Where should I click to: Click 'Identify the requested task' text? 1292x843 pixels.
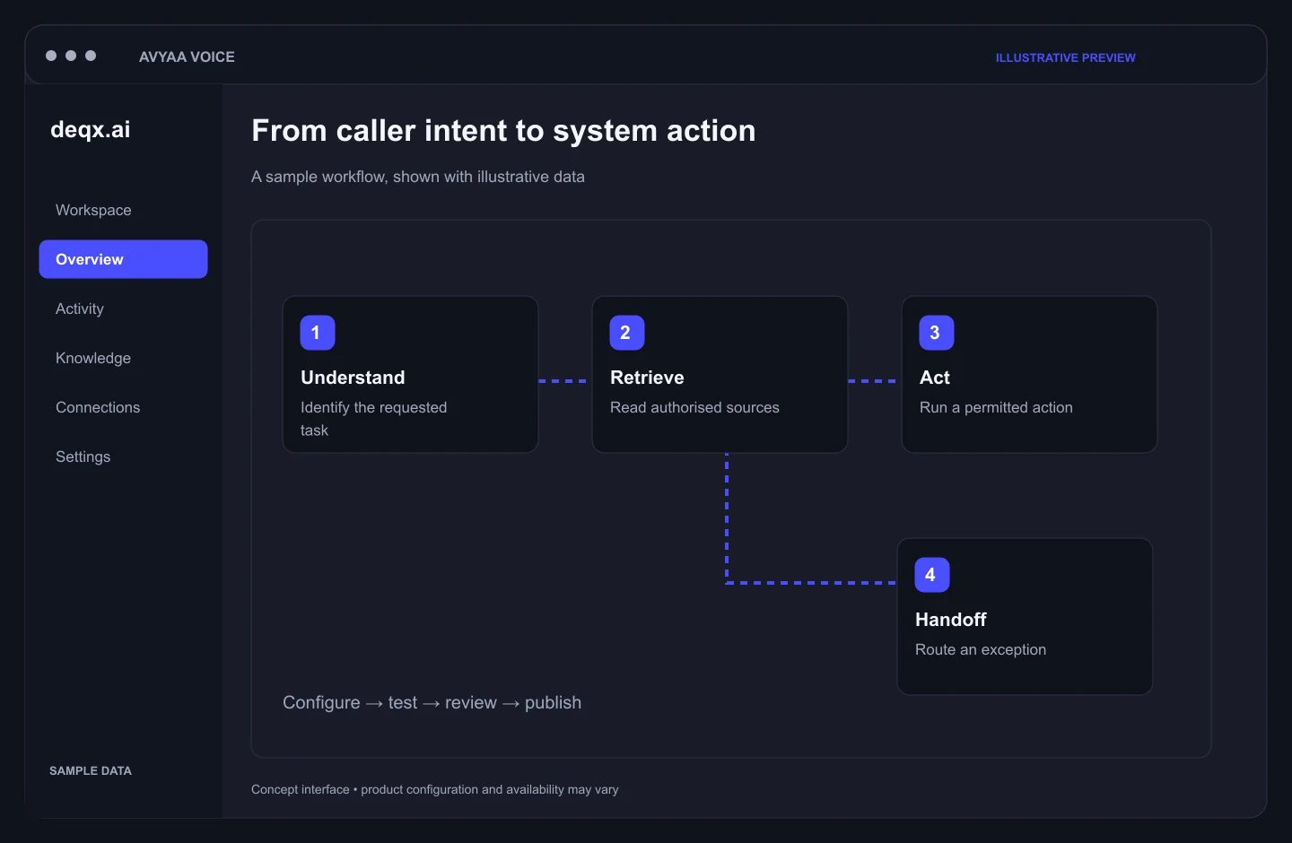[373, 419]
